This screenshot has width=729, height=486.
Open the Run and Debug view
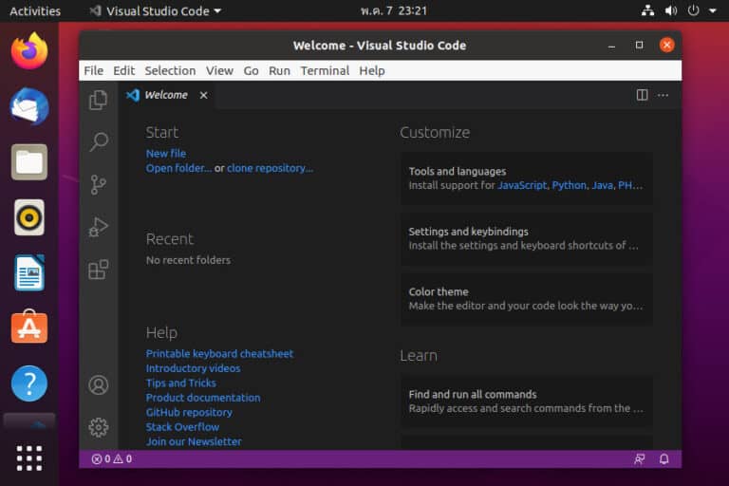(98, 227)
